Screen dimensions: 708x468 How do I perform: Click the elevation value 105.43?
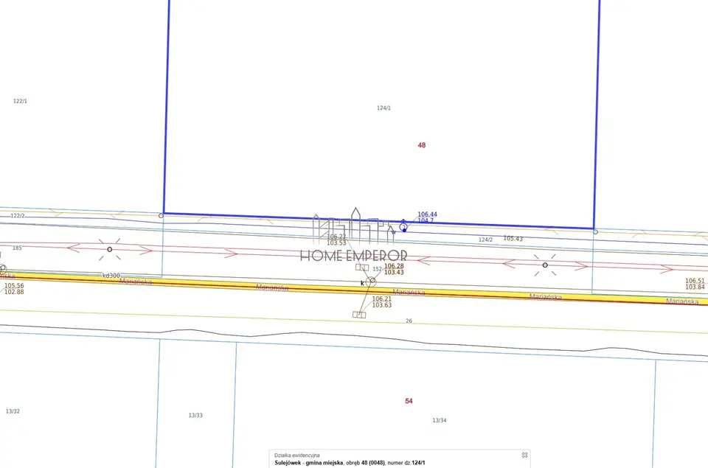coord(513,238)
